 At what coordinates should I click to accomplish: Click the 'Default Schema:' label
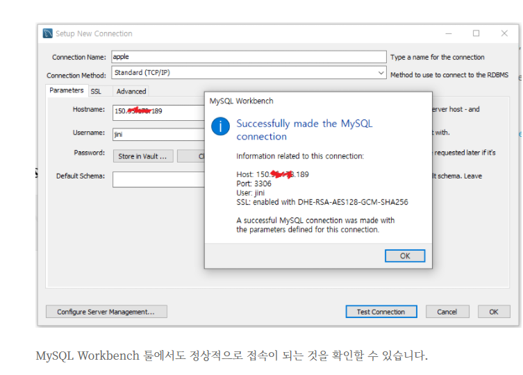click(x=81, y=176)
